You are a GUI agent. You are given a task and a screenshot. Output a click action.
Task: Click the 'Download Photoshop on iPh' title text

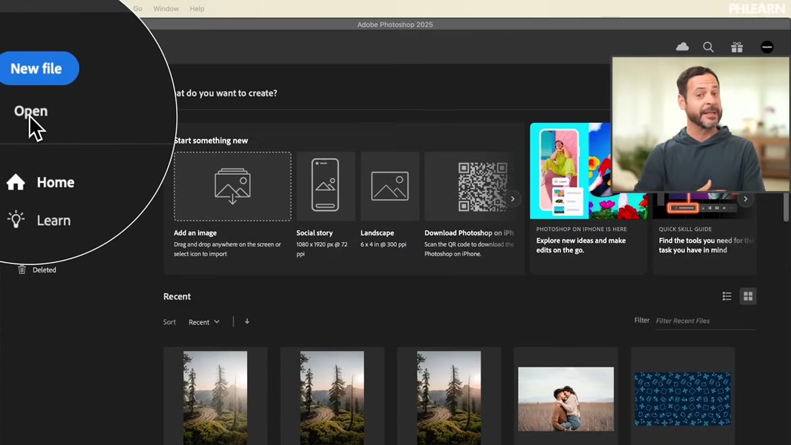click(469, 233)
